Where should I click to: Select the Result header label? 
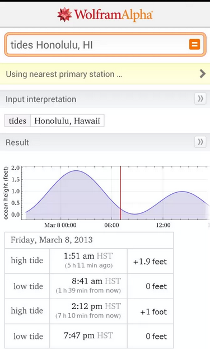click(x=17, y=142)
